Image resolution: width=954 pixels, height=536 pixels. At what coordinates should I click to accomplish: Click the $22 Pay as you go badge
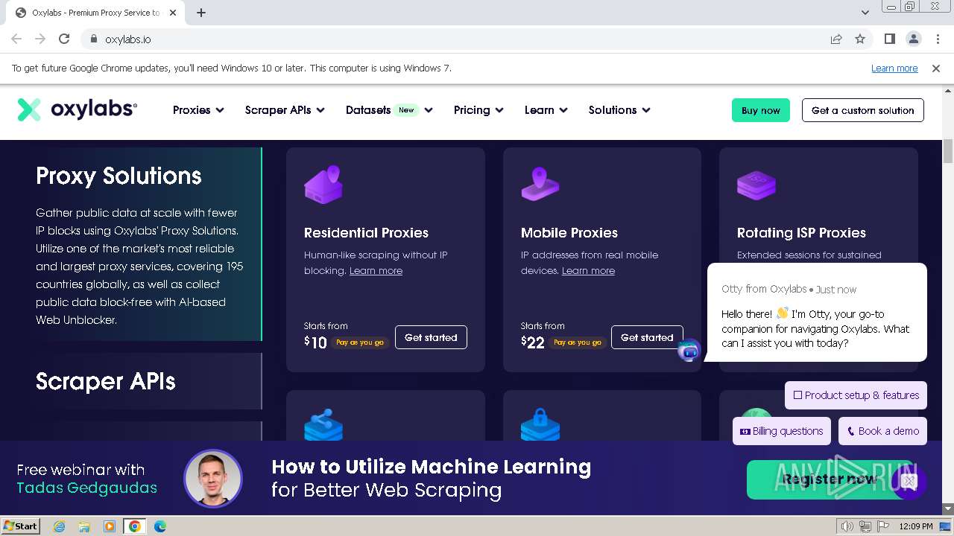[x=578, y=342]
